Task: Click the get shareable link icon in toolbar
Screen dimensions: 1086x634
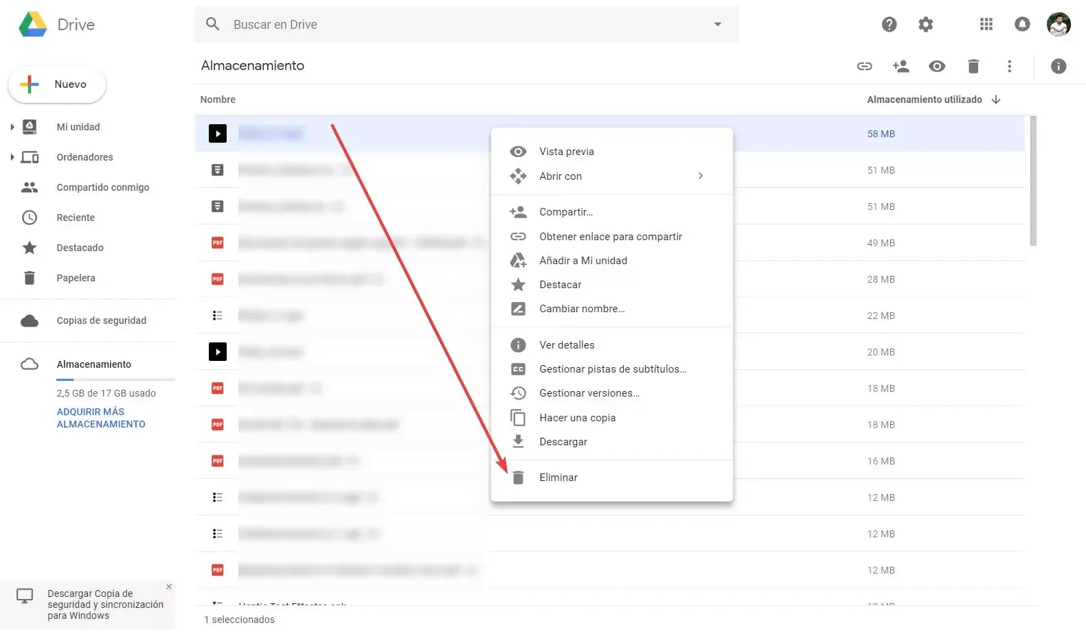Action: [864, 67]
